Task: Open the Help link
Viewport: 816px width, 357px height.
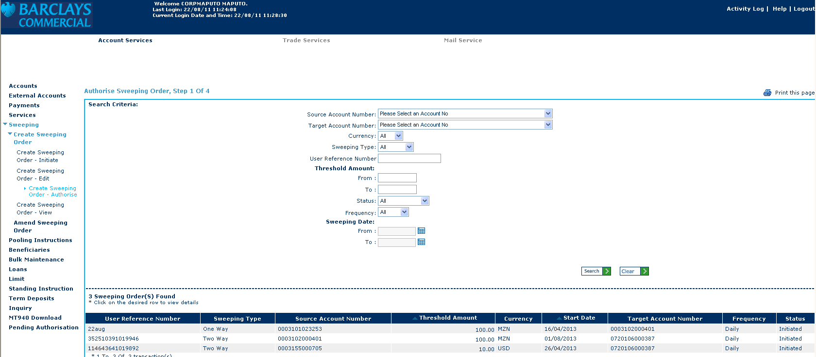Action: [x=780, y=9]
